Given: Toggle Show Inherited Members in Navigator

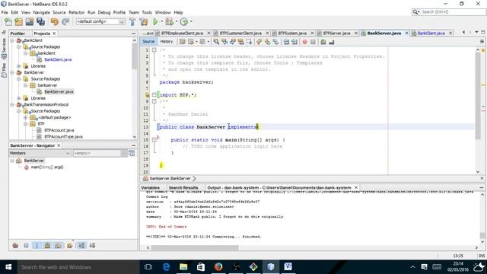Looking at the screenshot, I should click(x=15, y=245).
